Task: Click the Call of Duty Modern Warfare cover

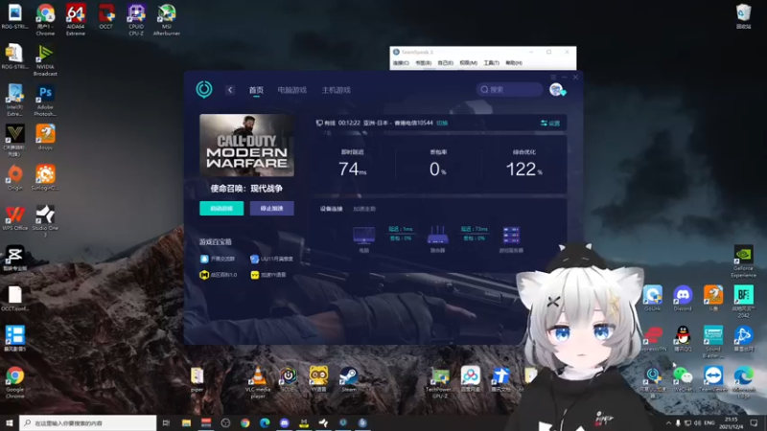Action: click(246, 146)
